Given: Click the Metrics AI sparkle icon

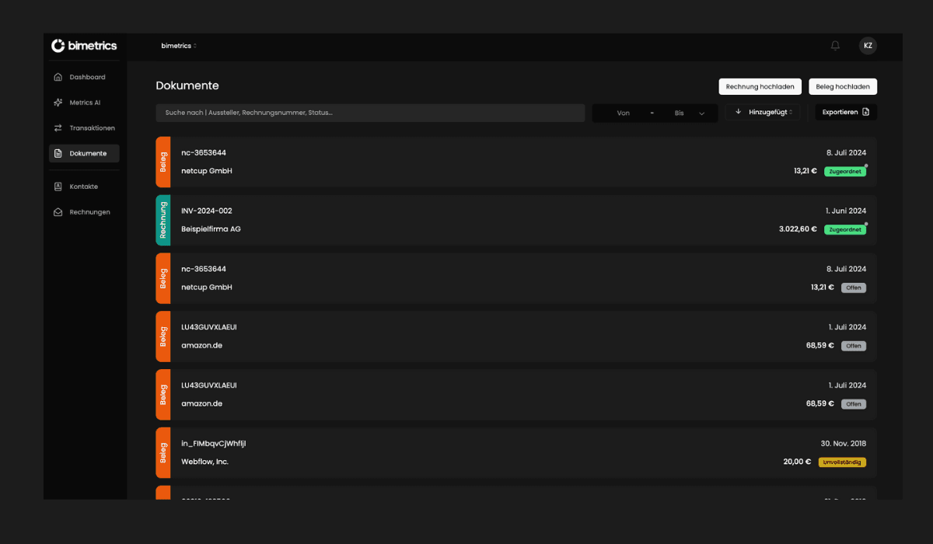Looking at the screenshot, I should 58,103.
